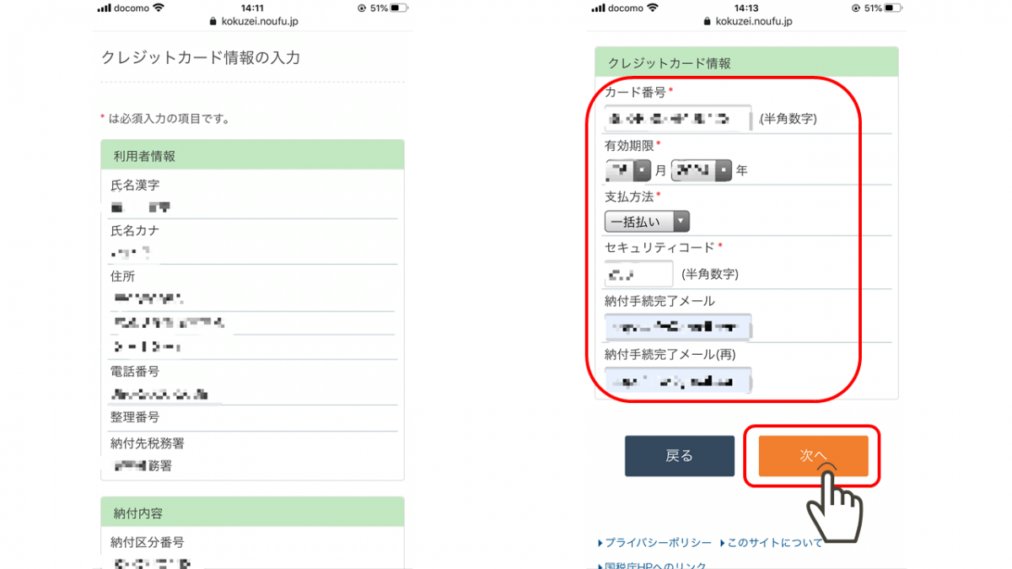Tap the signal bars on the right phone

tap(599, 8)
